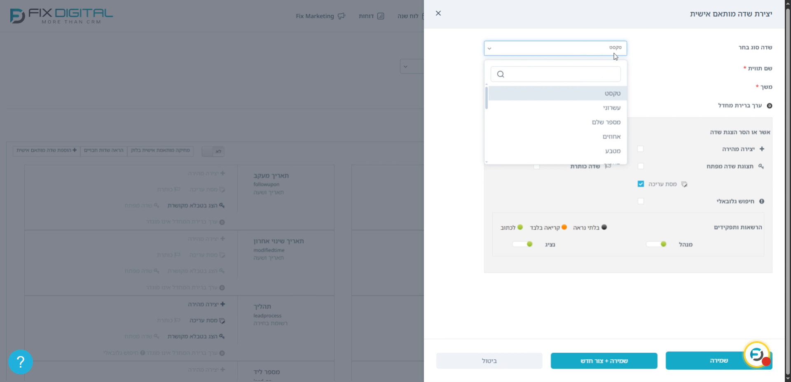Click the icon beside ערך ברירת מחדל
This screenshot has height=382, width=791.
(x=769, y=106)
